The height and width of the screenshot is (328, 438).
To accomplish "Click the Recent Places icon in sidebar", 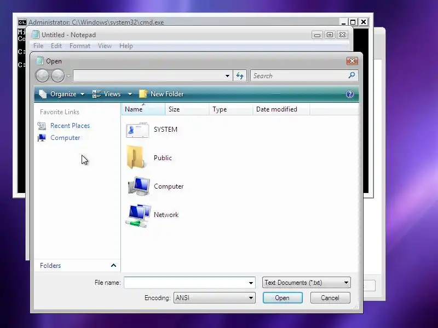I will pos(42,126).
